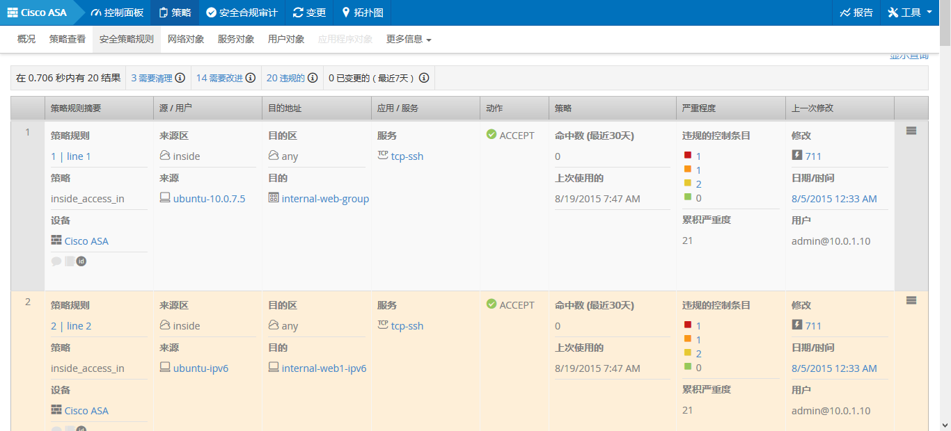This screenshot has height=431, width=951.
Task: Open the ubuntu-10.0.7.5 source link
Action: [209, 199]
